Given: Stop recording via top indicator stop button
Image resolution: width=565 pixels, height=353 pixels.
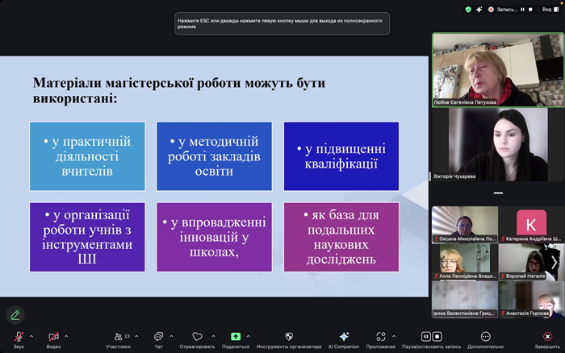Looking at the screenshot, I should pyautogui.click(x=530, y=9).
